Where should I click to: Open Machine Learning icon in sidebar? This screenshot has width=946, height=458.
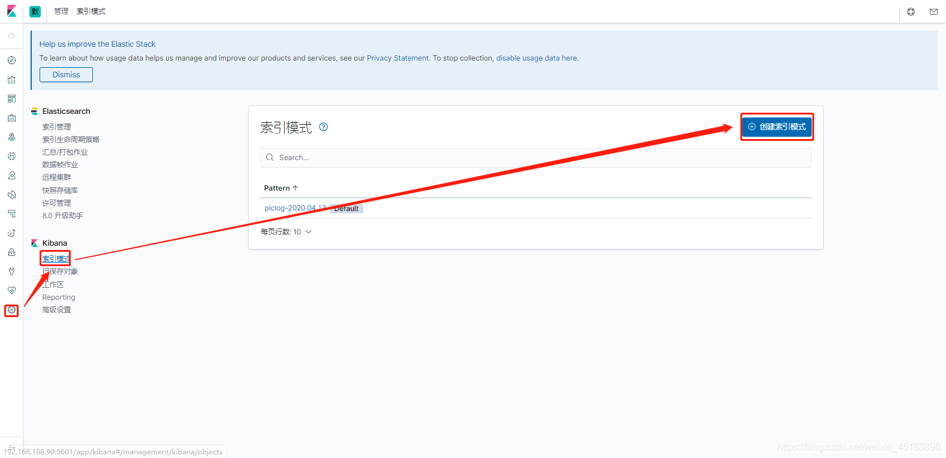click(x=11, y=156)
